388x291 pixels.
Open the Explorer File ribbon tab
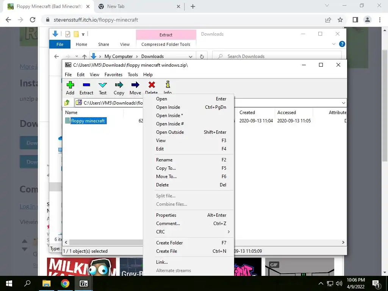[x=60, y=44]
